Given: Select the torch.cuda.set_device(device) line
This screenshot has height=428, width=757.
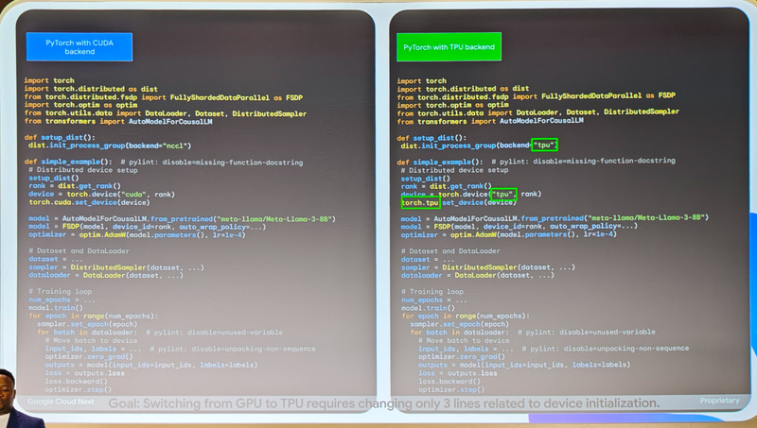Looking at the screenshot, I should [x=89, y=202].
